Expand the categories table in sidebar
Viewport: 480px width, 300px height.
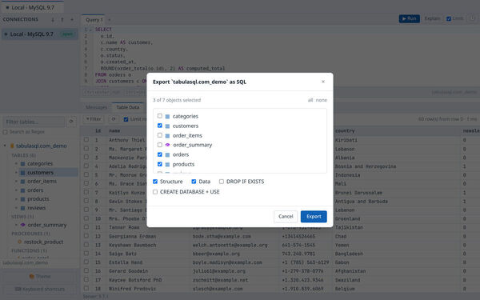(x=16, y=164)
